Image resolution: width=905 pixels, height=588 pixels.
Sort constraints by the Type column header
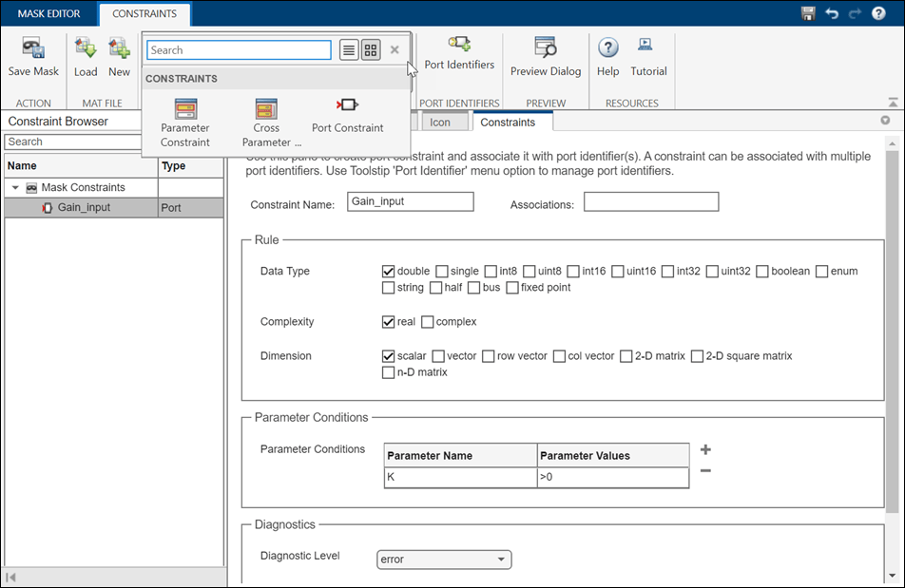pyautogui.click(x=190, y=166)
